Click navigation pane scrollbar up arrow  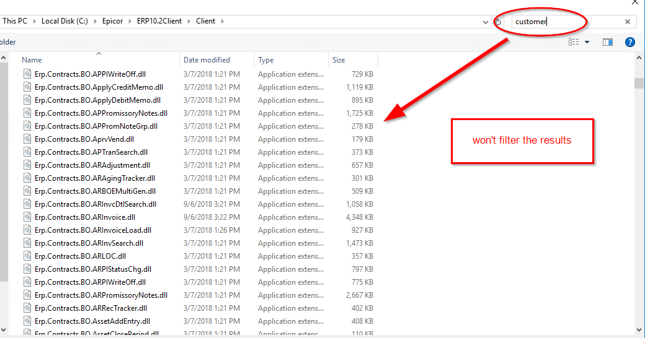pyautogui.click(x=3, y=58)
